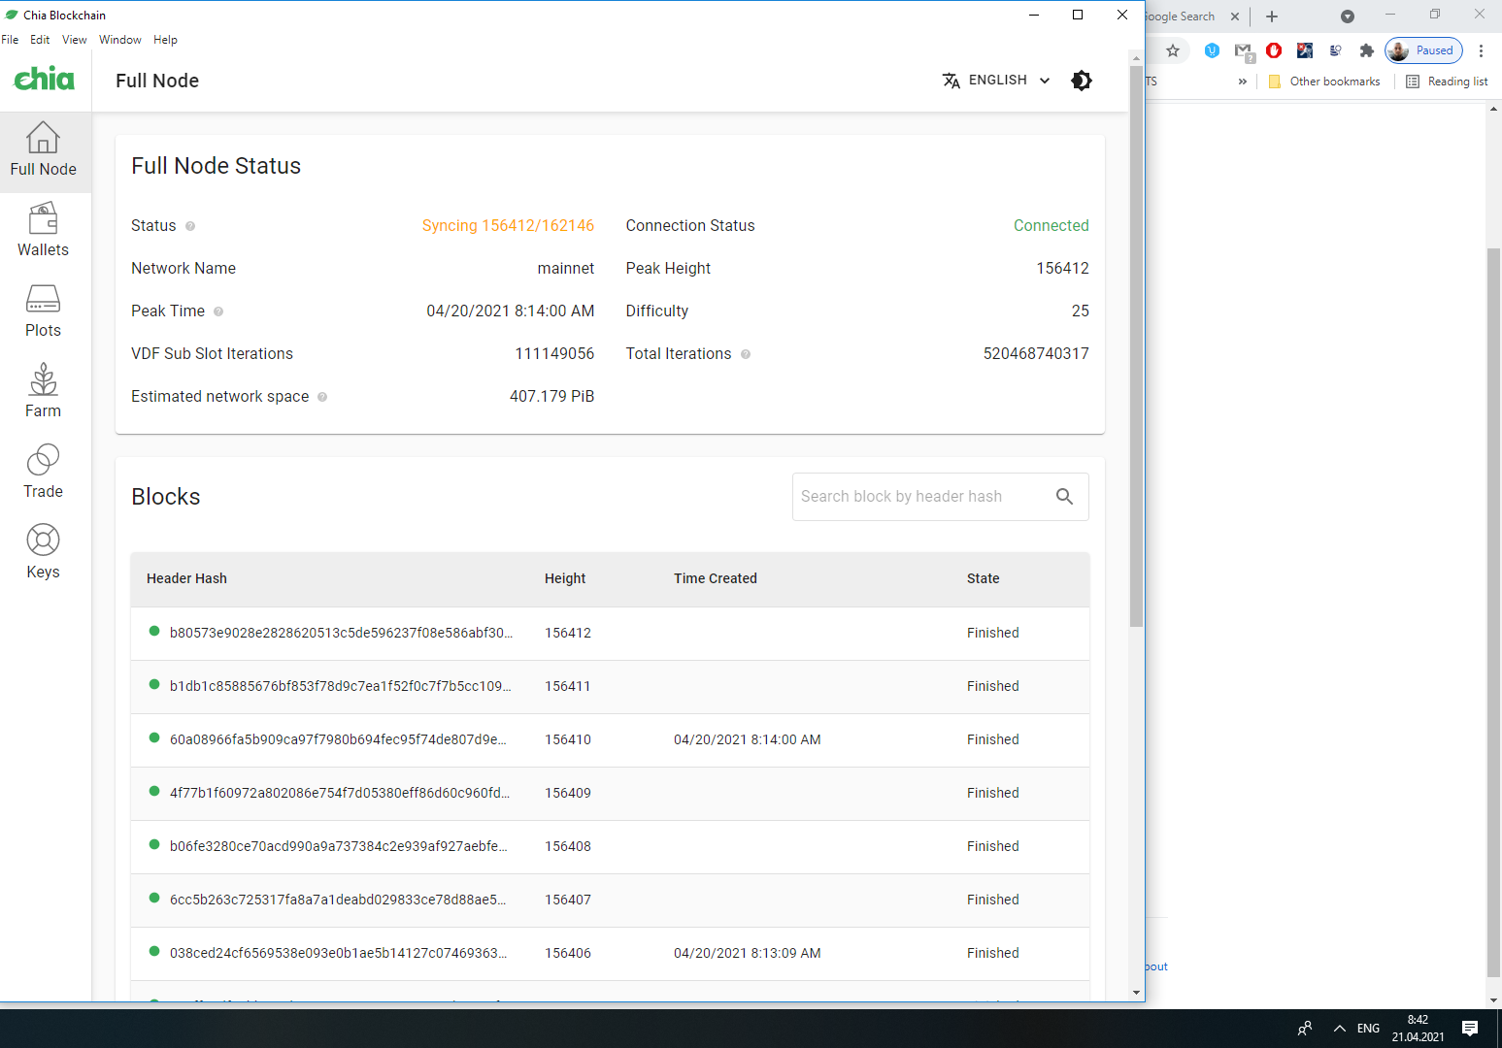This screenshot has height=1048, width=1502.
Task: Open block hash starting b06fe3280ce70acd
Action: [x=339, y=846]
